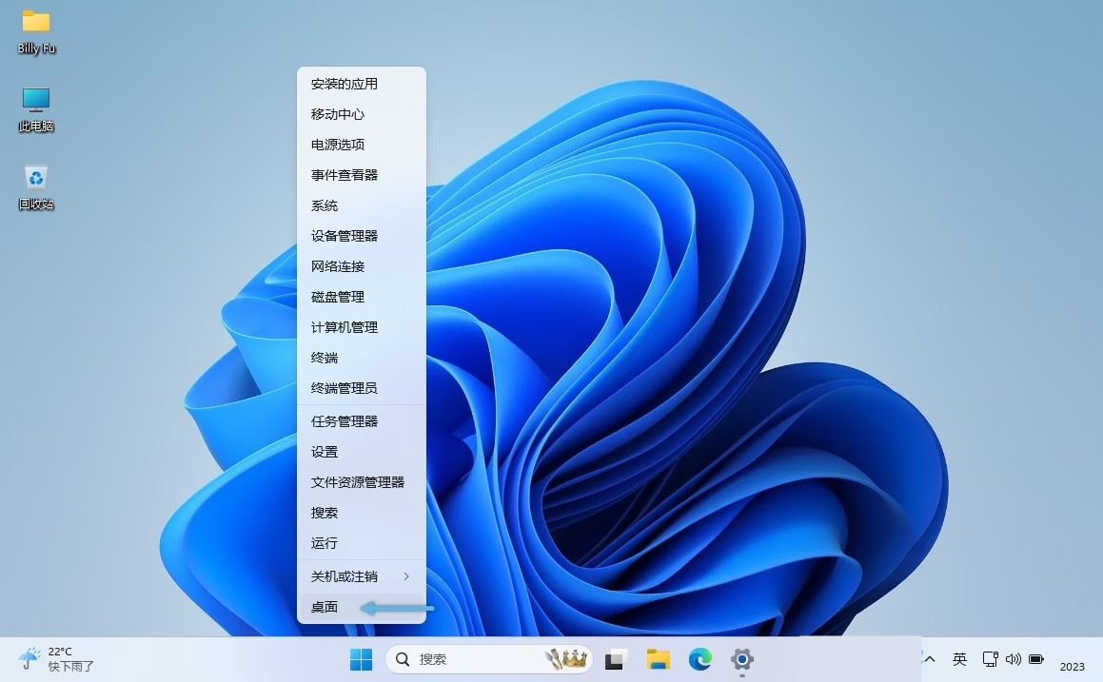The image size is (1103, 682).
Task: Select 桌面 in the context menu
Action: [362, 607]
